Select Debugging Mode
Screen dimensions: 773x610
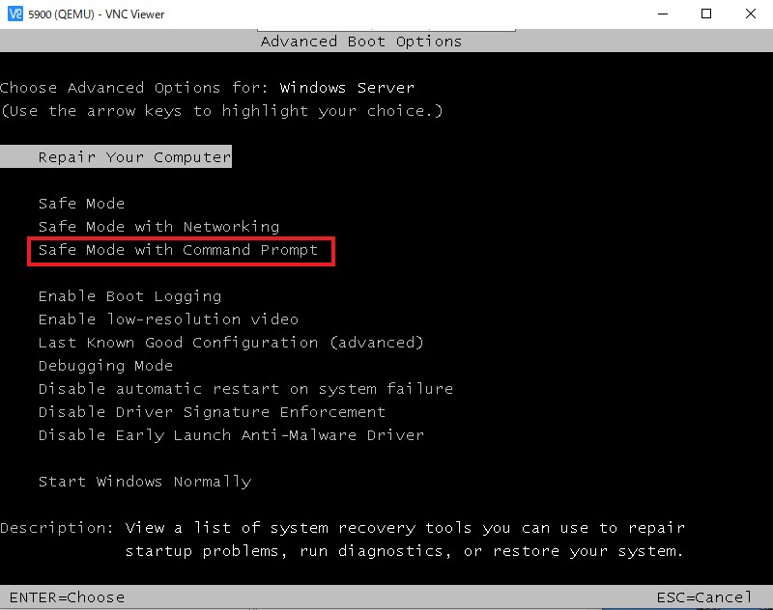[105, 365]
